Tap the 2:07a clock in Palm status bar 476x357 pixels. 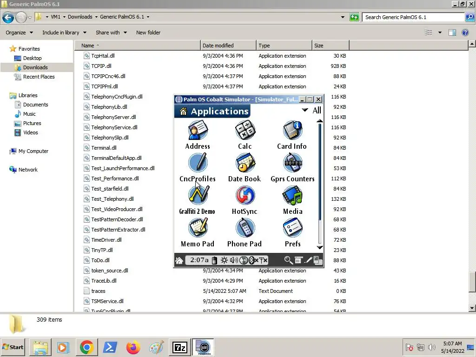coord(199,260)
